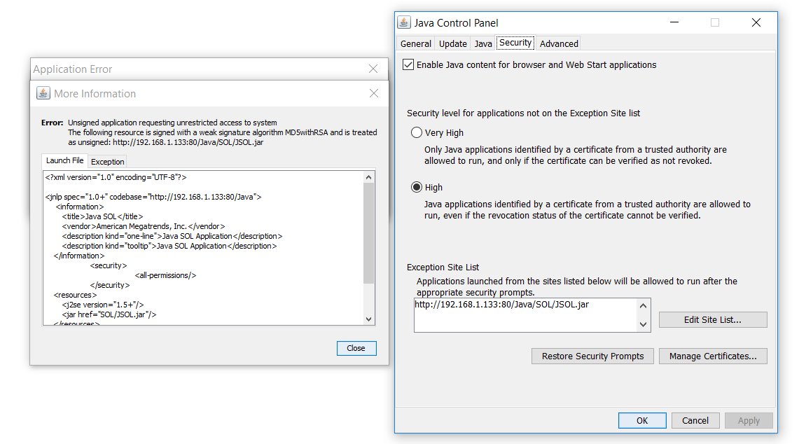799x444 pixels.
Task: Maximize the Java Control Panel window
Action: click(x=715, y=22)
